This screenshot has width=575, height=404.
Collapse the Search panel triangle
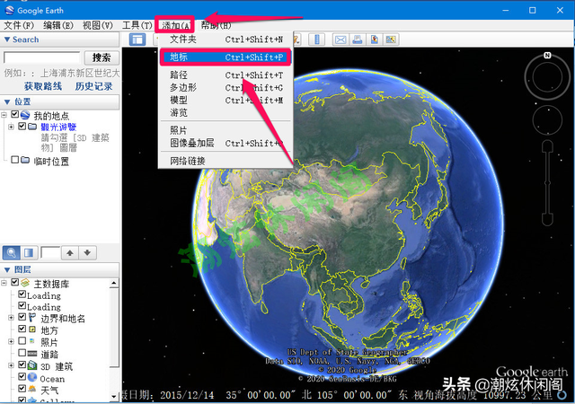(6, 40)
